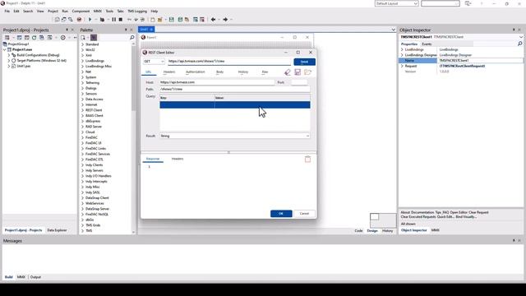Click the Name property value field
Screen dimensions: 526x296
click(x=480, y=60)
